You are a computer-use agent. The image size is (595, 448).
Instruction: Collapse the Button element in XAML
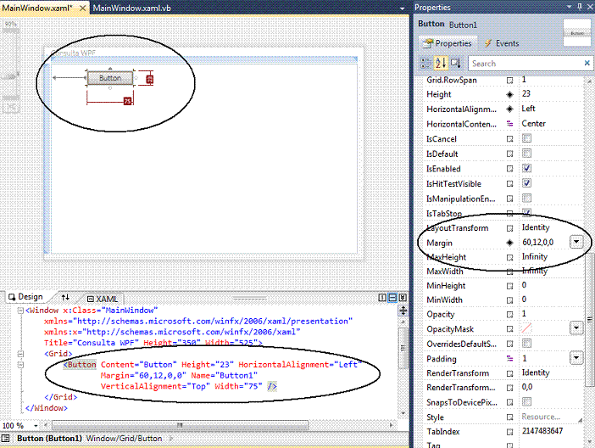20,365
